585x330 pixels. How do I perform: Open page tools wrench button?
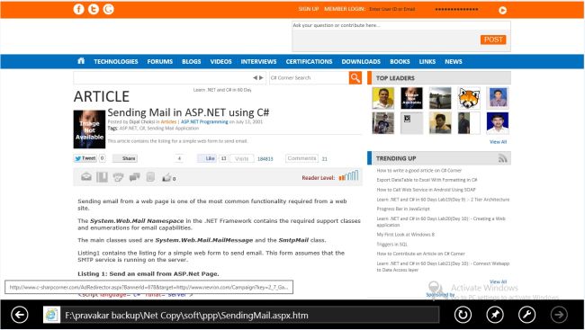[x=526, y=315]
